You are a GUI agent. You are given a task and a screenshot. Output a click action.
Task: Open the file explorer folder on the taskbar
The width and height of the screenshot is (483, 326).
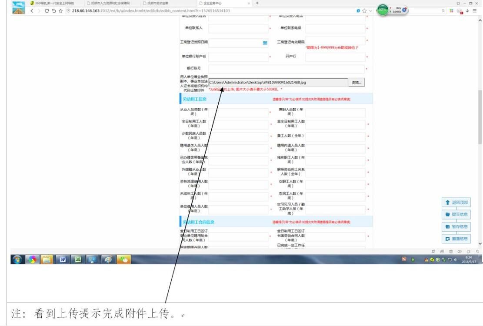point(47,259)
